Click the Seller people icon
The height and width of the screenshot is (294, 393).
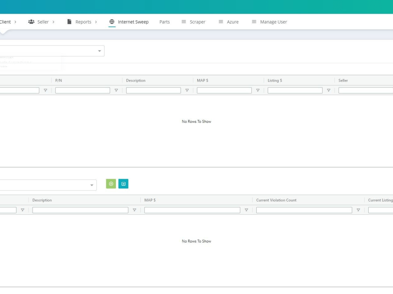31,22
